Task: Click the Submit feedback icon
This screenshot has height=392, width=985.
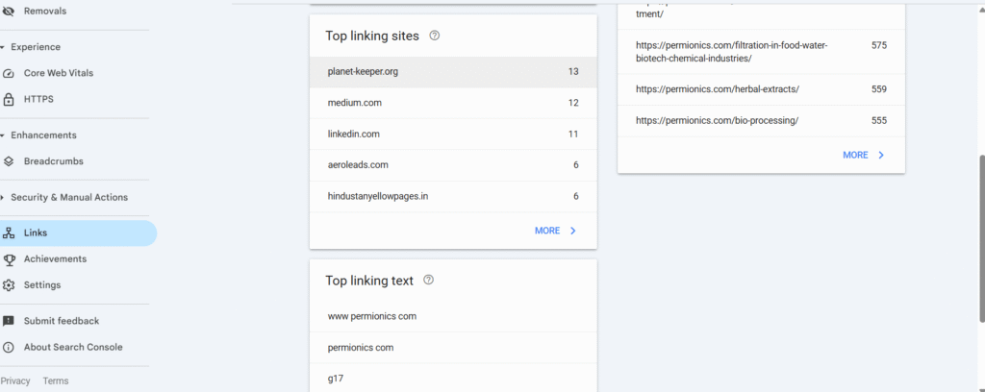Action: click(x=9, y=321)
